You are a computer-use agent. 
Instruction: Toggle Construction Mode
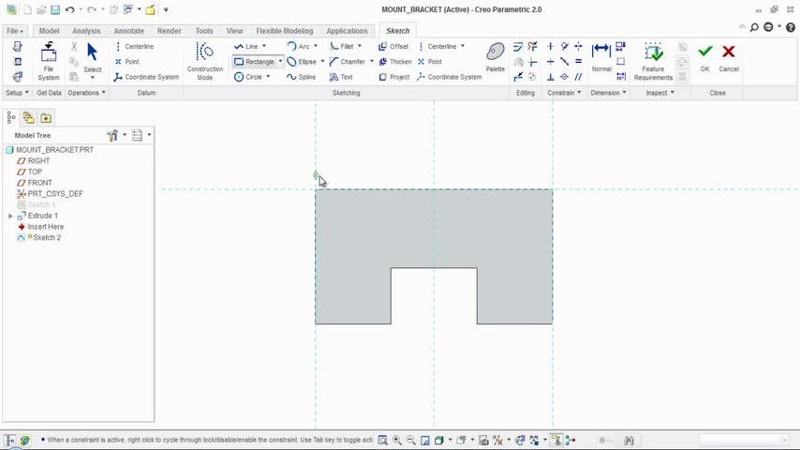coord(204,61)
